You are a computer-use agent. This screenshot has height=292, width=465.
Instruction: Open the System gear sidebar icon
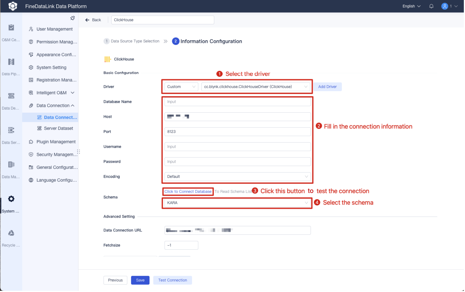[x=11, y=199]
